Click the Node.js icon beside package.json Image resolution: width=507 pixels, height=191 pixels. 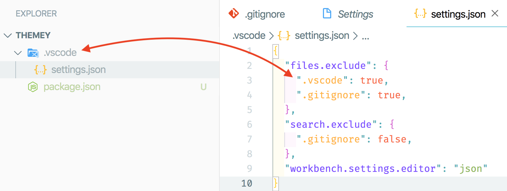33,87
